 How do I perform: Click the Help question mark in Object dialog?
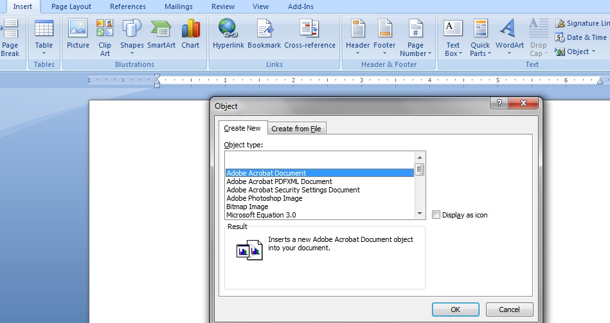click(499, 103)
